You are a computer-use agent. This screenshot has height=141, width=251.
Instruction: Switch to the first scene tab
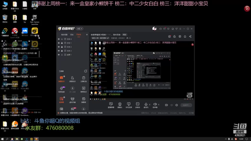(x=64, y=35)
